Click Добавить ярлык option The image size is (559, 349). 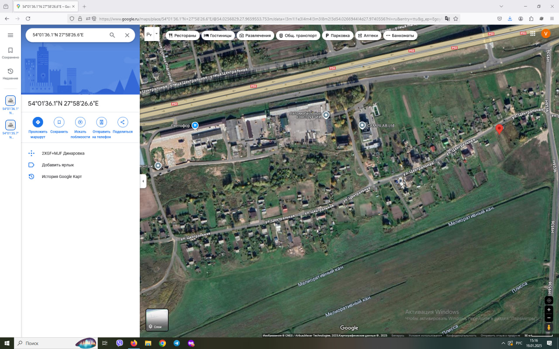tap(58, 165)
